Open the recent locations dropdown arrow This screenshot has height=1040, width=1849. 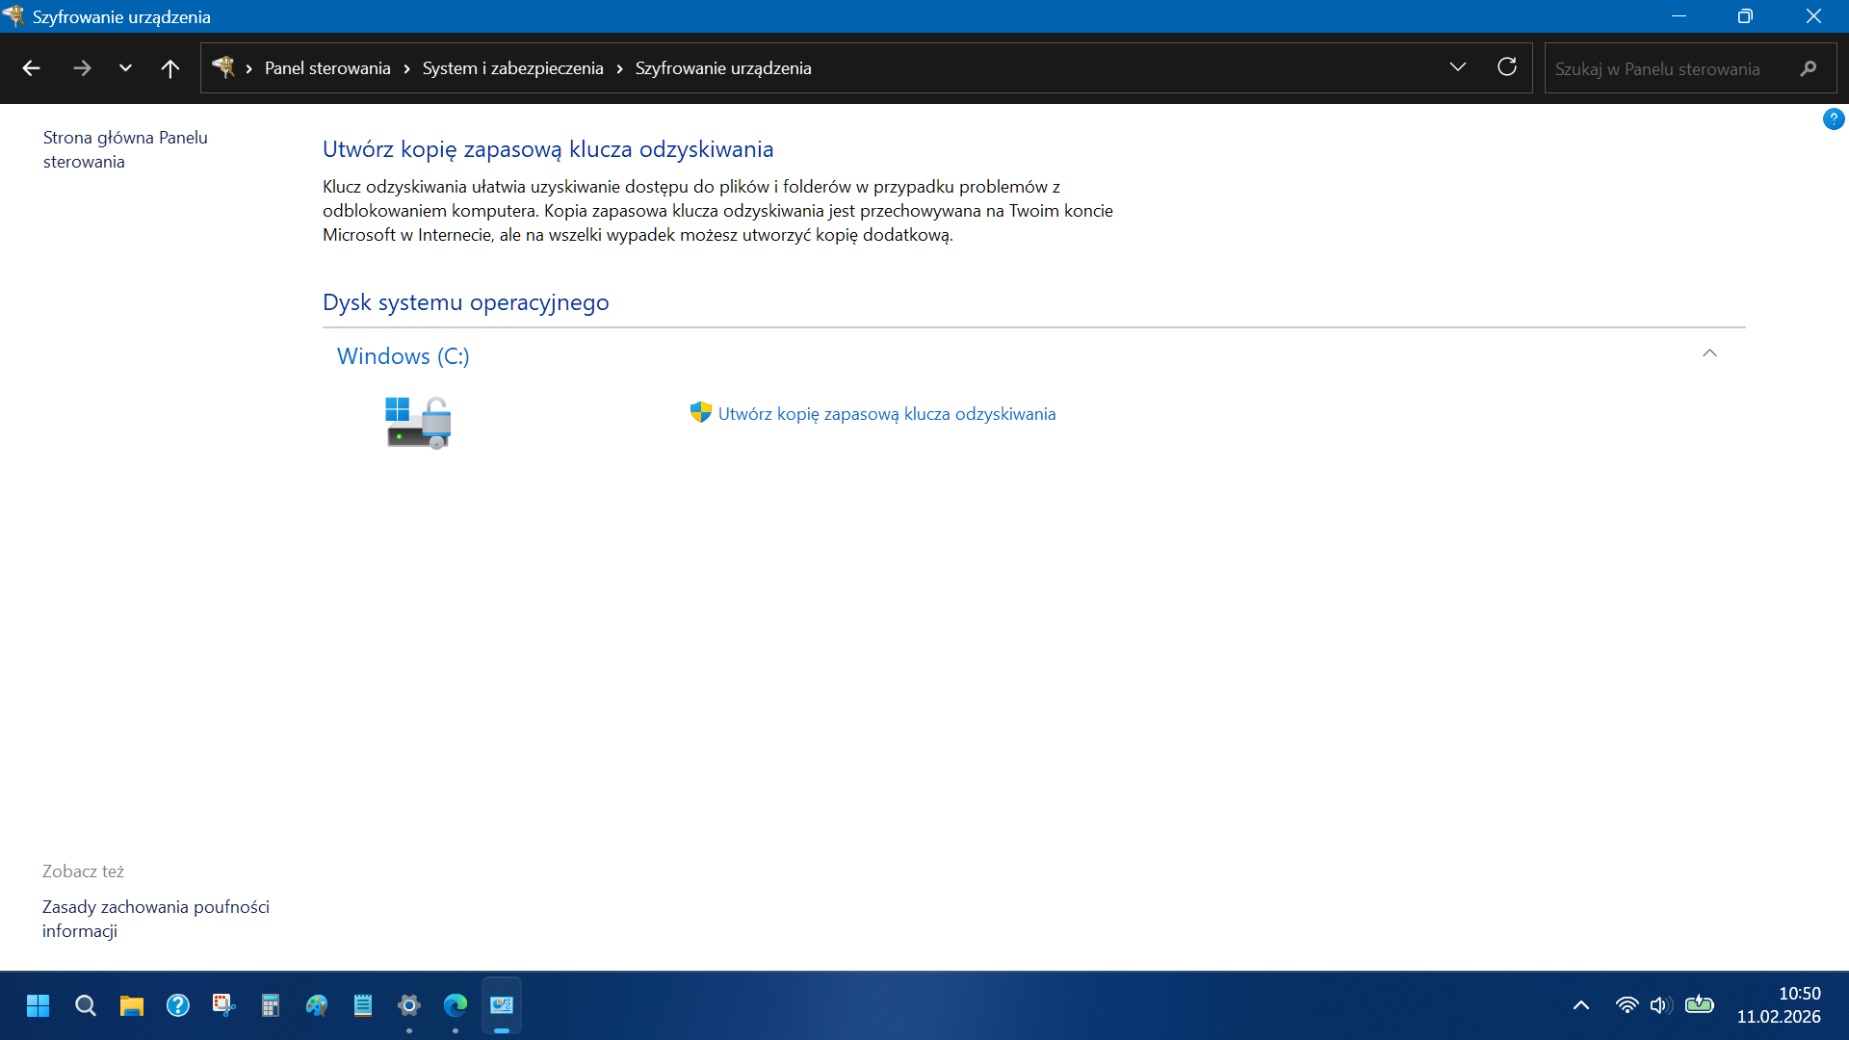125,68
